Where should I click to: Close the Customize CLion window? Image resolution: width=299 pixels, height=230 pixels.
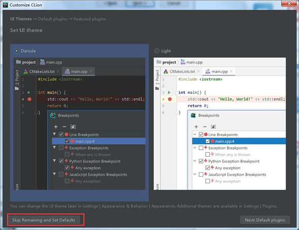click(289, 4)
